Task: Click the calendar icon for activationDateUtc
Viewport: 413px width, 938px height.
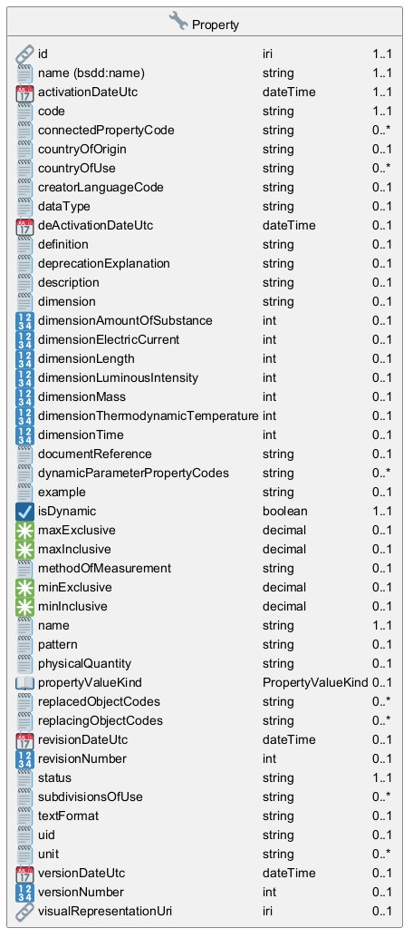Action: [x=24, y=93]
